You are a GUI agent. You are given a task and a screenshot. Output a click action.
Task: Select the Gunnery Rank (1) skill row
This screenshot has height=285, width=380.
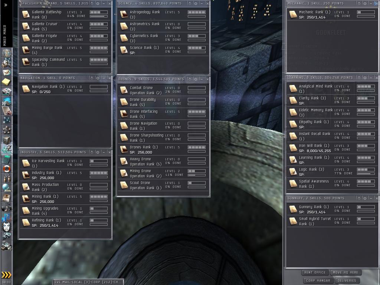332,209
